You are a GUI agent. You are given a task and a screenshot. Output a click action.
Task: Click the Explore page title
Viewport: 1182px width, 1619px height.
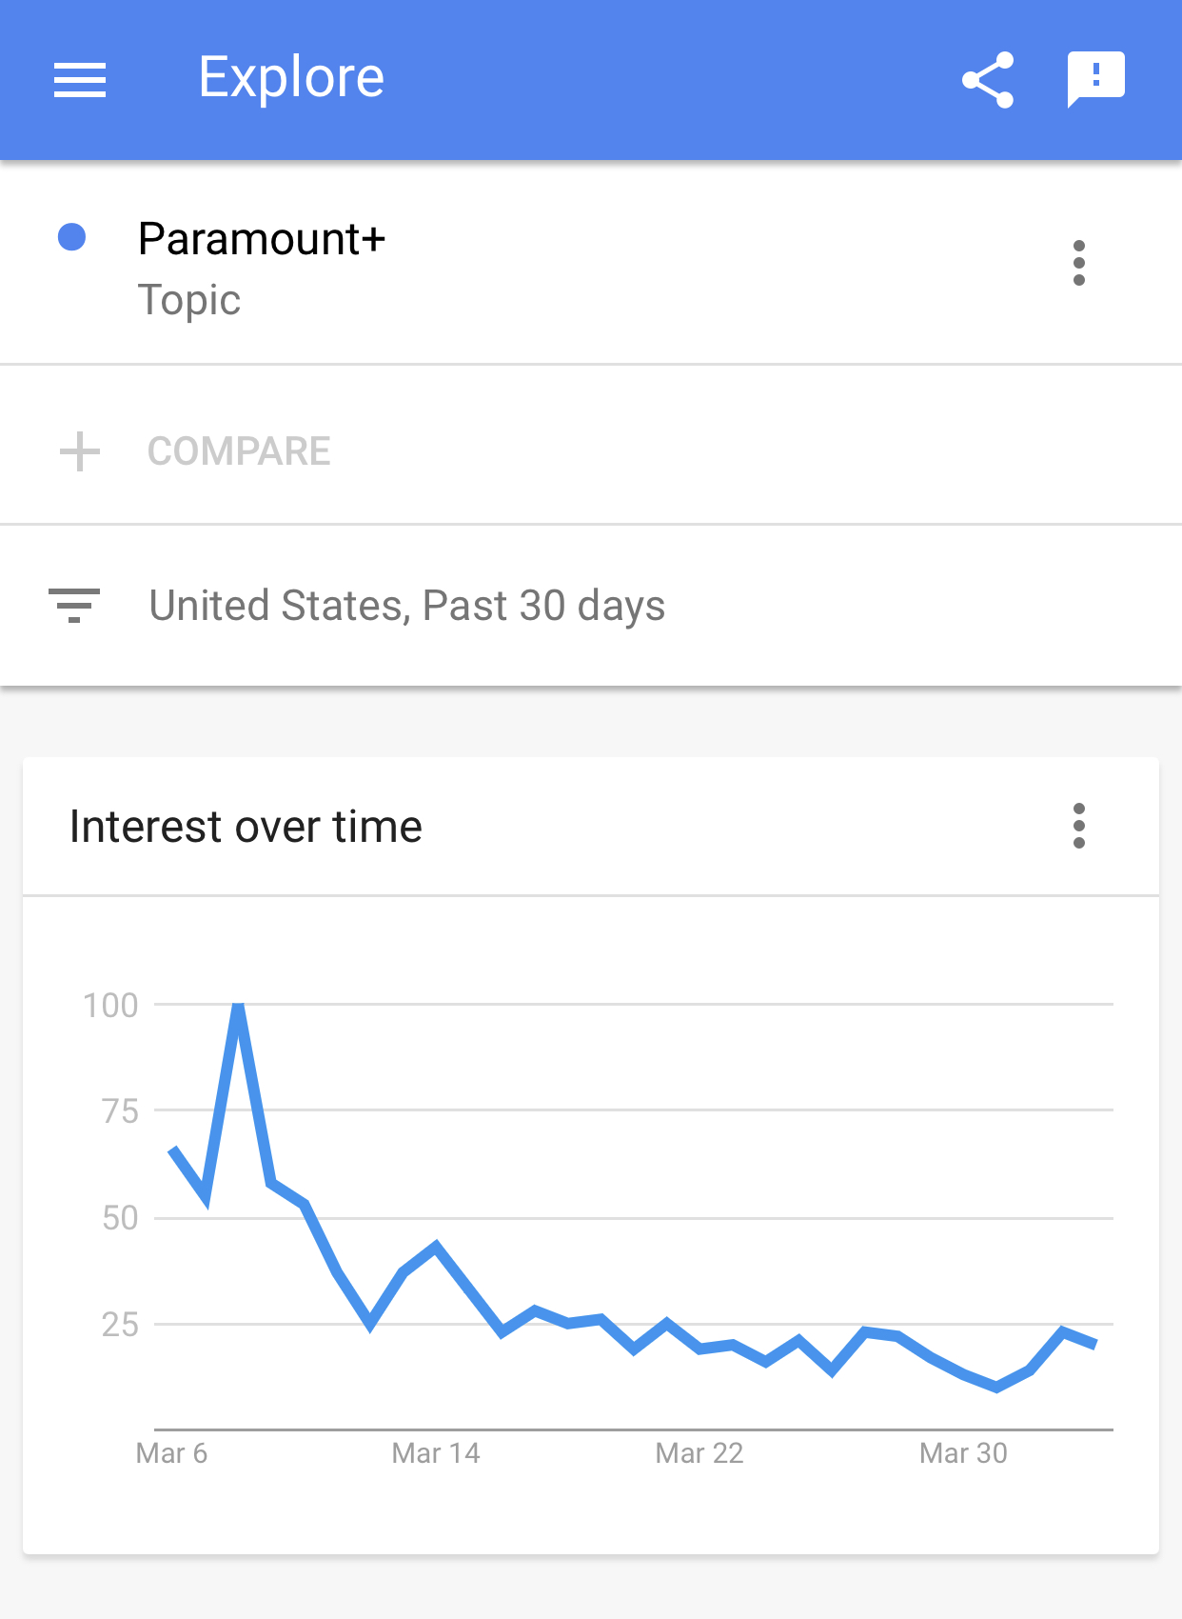(291, 78)
